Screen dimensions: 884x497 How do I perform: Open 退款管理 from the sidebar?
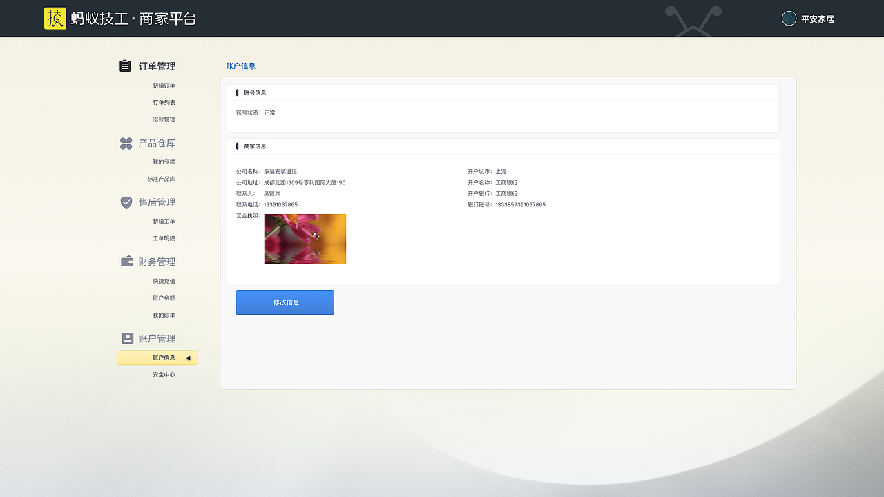click(x=164, y=119)
